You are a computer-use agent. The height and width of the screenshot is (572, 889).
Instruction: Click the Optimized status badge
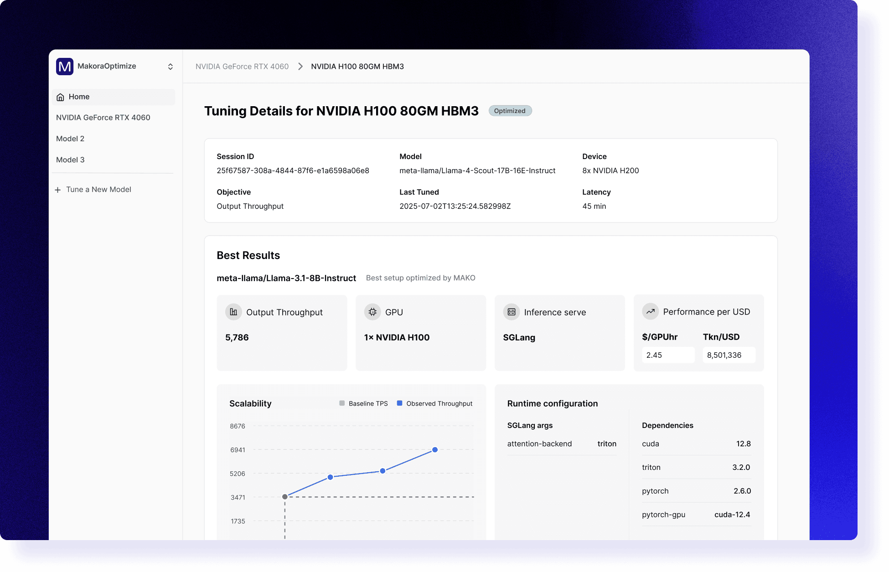[510, 111]
